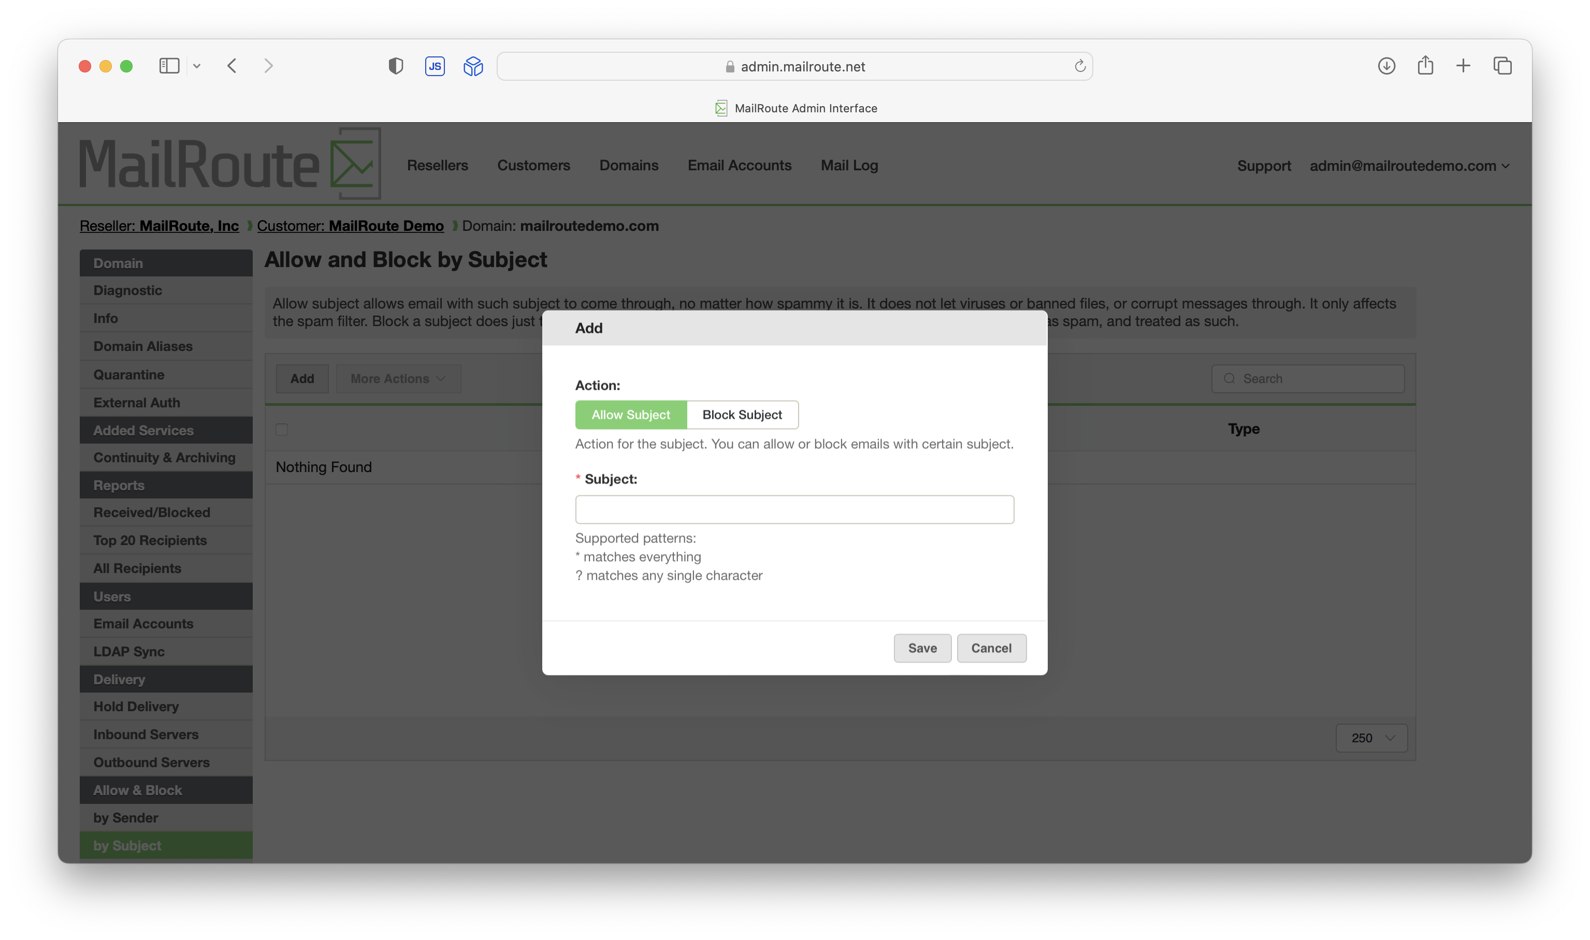Open the 250 results-per-page dropdown
Image resolution: width=1590 pixels, height=940 pixels.
tap(1371, 738)
